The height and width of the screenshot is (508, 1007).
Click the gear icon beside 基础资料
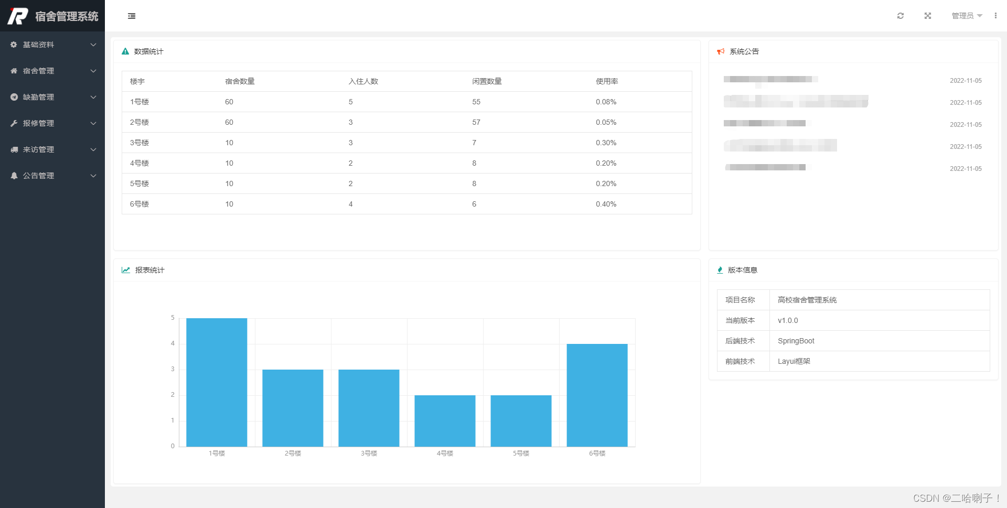tap(14, 45)
